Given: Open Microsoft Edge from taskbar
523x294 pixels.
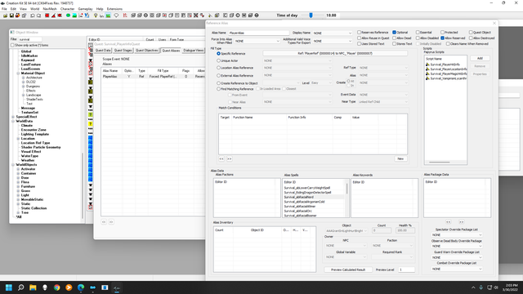Looking at the screenshot, I should 81,287.
